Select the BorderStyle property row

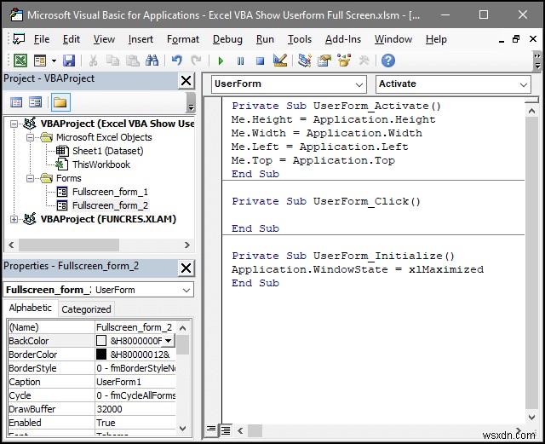tap(92, 368)
